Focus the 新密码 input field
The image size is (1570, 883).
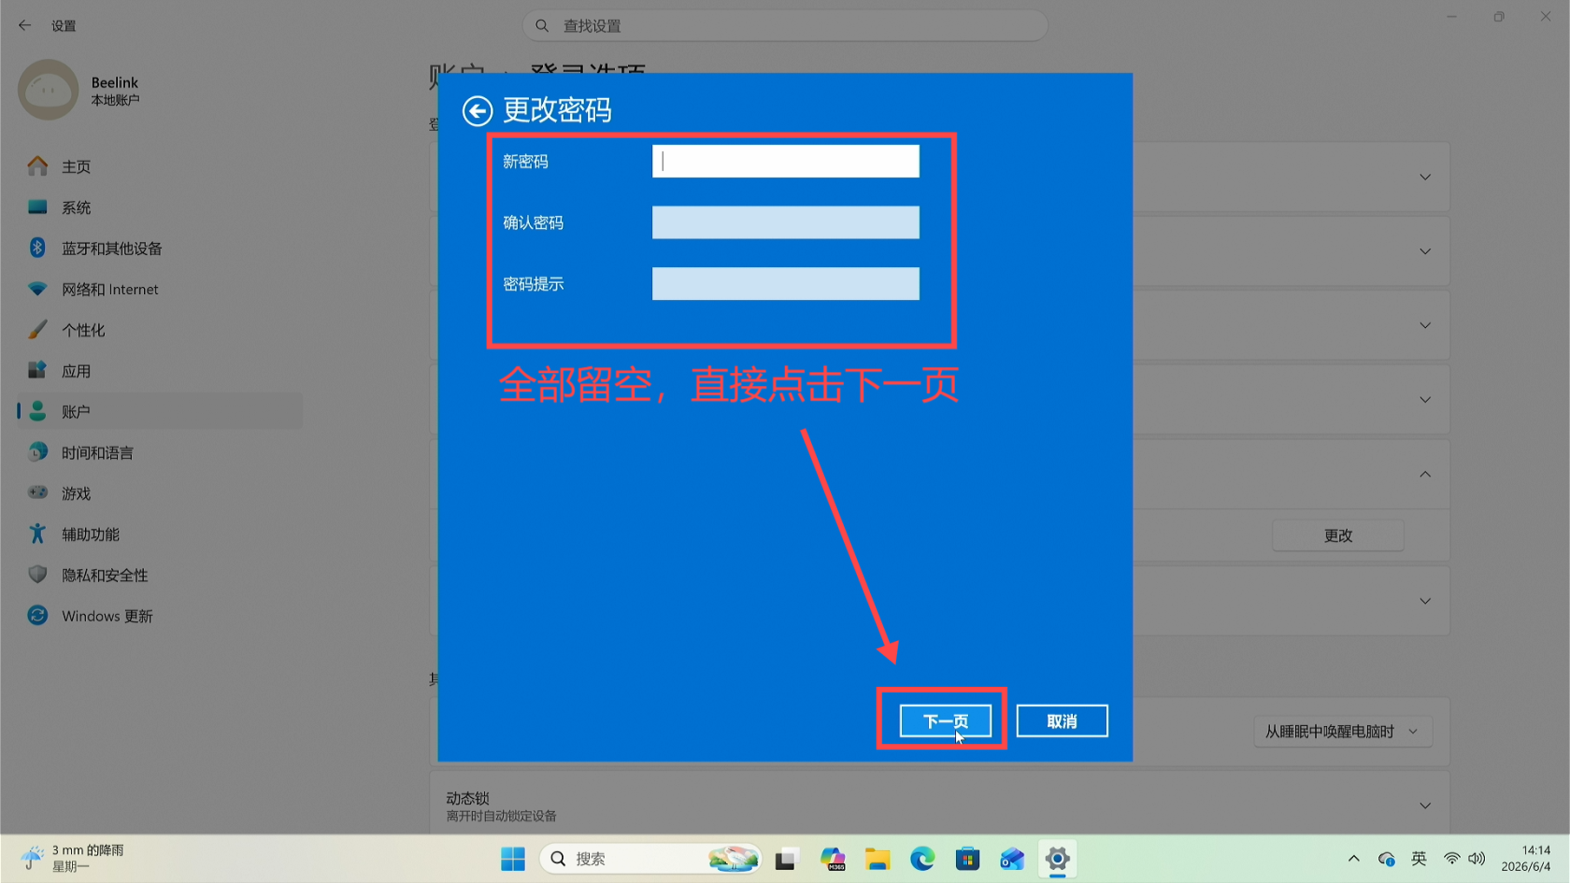(785, 161)
